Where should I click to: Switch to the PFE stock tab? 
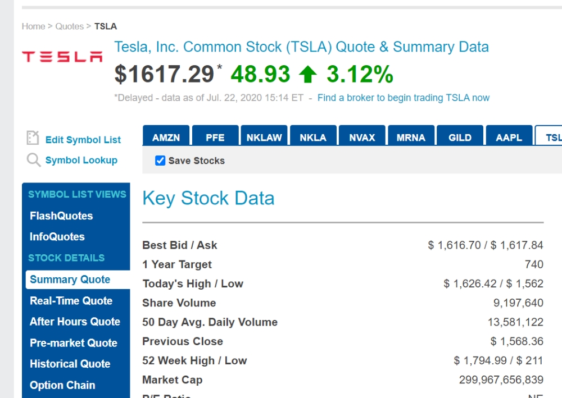click(215, 138)
